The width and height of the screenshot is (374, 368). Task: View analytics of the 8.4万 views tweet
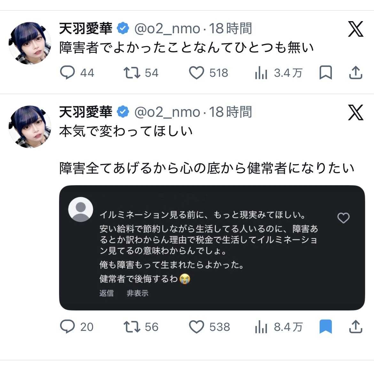coord(261,327)
